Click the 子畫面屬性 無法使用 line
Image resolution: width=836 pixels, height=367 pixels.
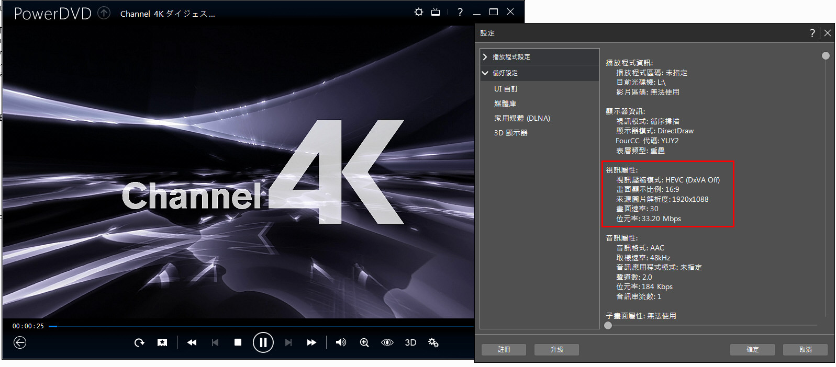click(x=641, y=316)
